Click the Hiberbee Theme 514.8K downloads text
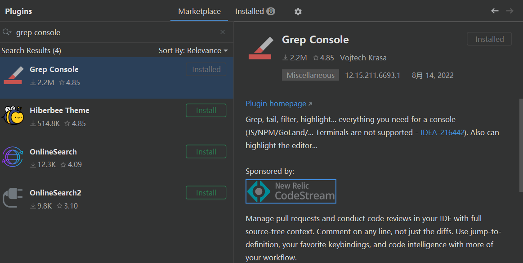This screenshot has height=263, width=523. (45, 124)
